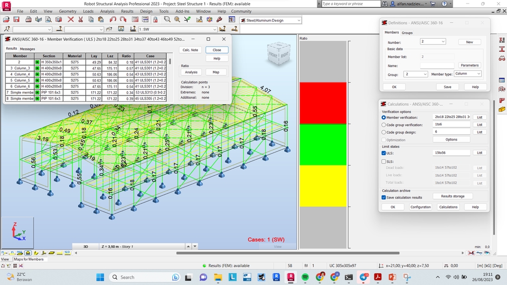The image size is (507, 285).
Task: Open the Group dropdown in Definitions
Action: tap(425, 74)
